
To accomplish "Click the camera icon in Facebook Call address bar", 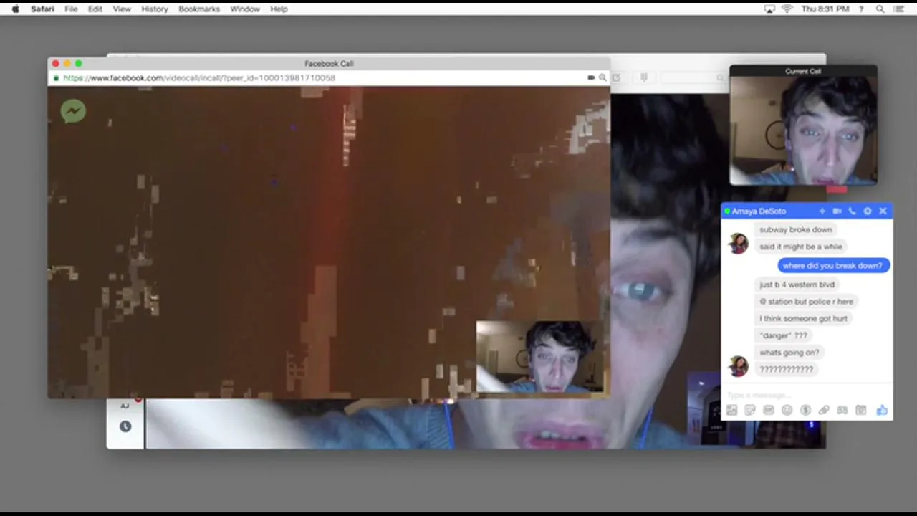I will click(591, 77).
